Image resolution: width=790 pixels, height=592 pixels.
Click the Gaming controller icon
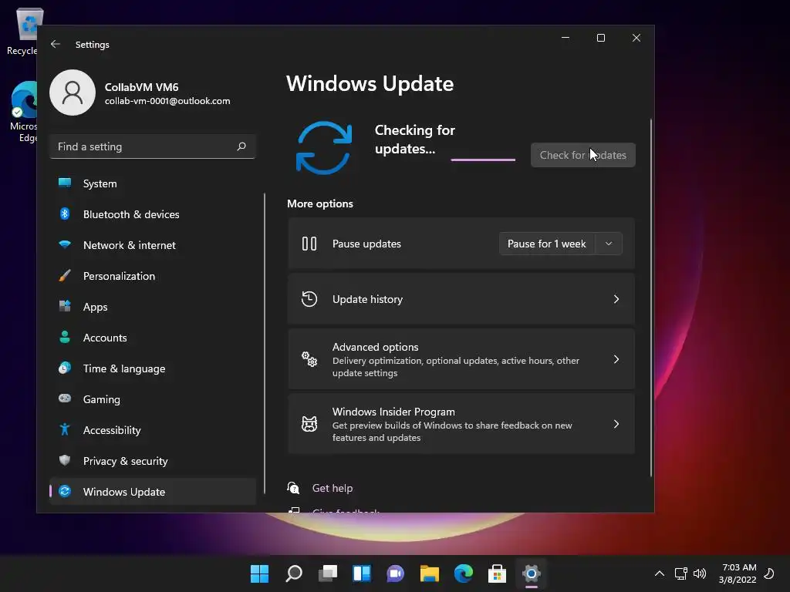coord(65,399)
